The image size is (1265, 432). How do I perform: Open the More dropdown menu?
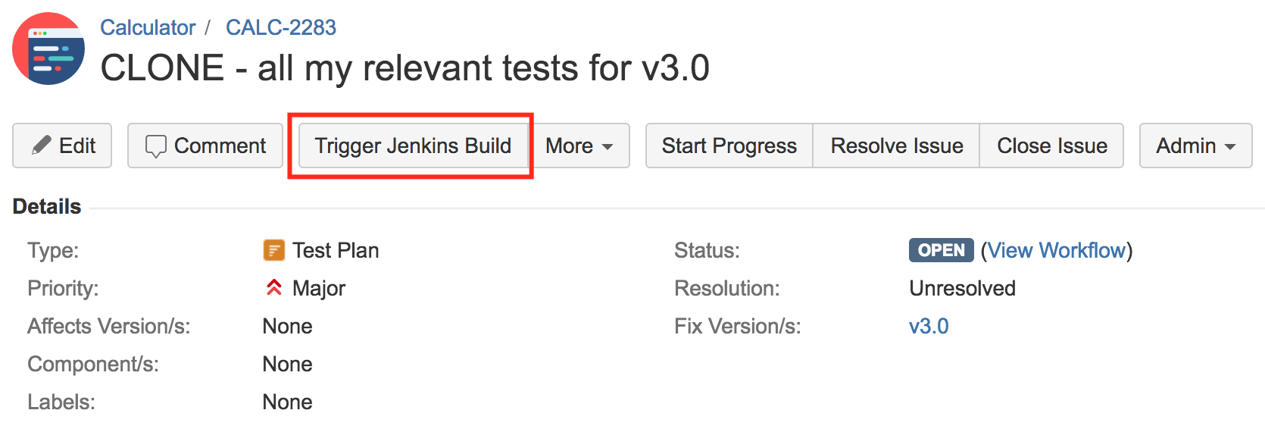[579, 146]
